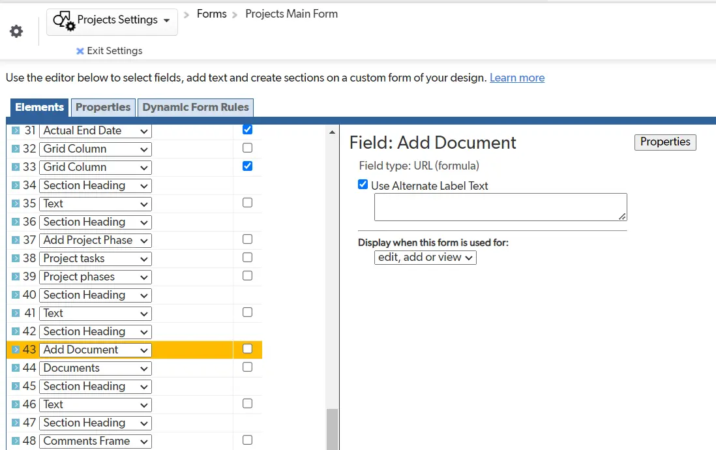
Task: Click the blue arrow icon for row 33
Action: coord(16,167)
